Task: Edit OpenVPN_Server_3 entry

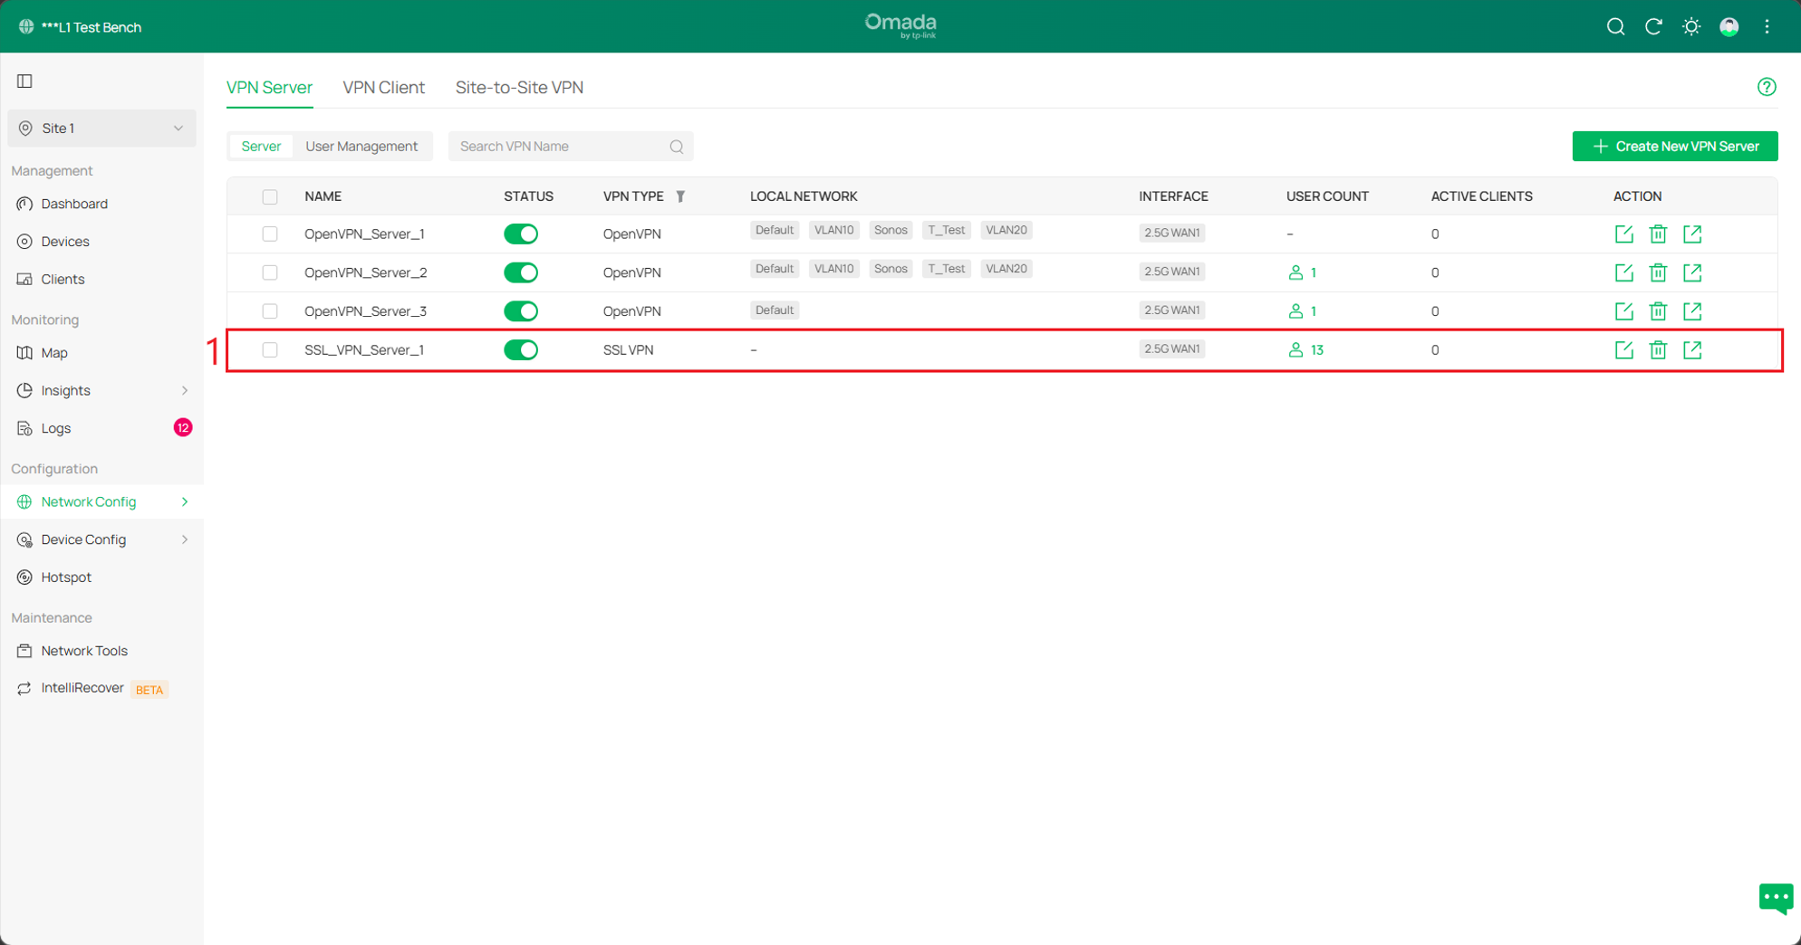Action: [1623, 311]
